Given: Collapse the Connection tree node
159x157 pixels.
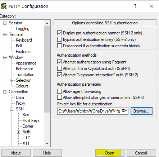Looking at the screenshot, I should coord(5,92).
